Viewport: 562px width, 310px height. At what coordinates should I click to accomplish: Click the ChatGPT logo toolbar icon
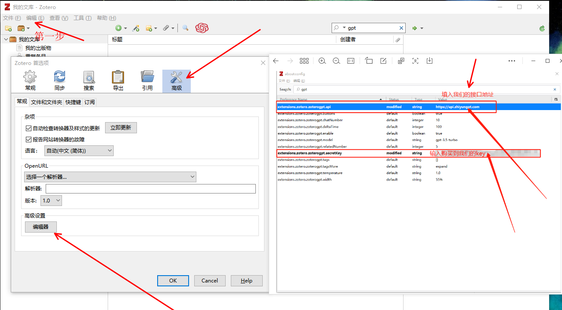(202, 28)
